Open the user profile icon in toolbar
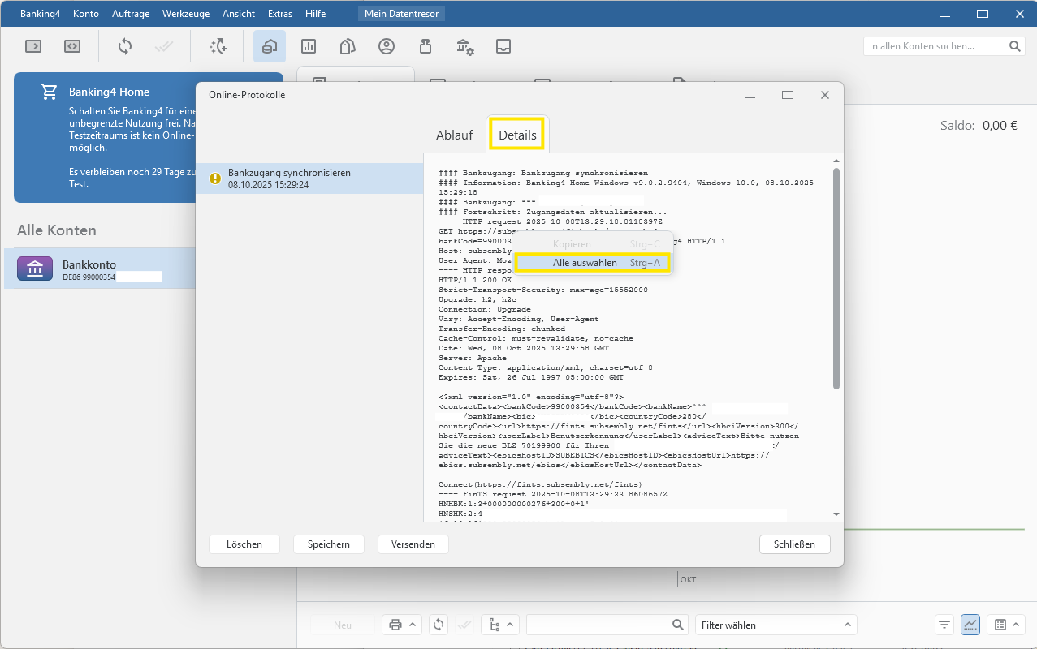Viewport: 1037px width, 649px height. tap(387, 46)
